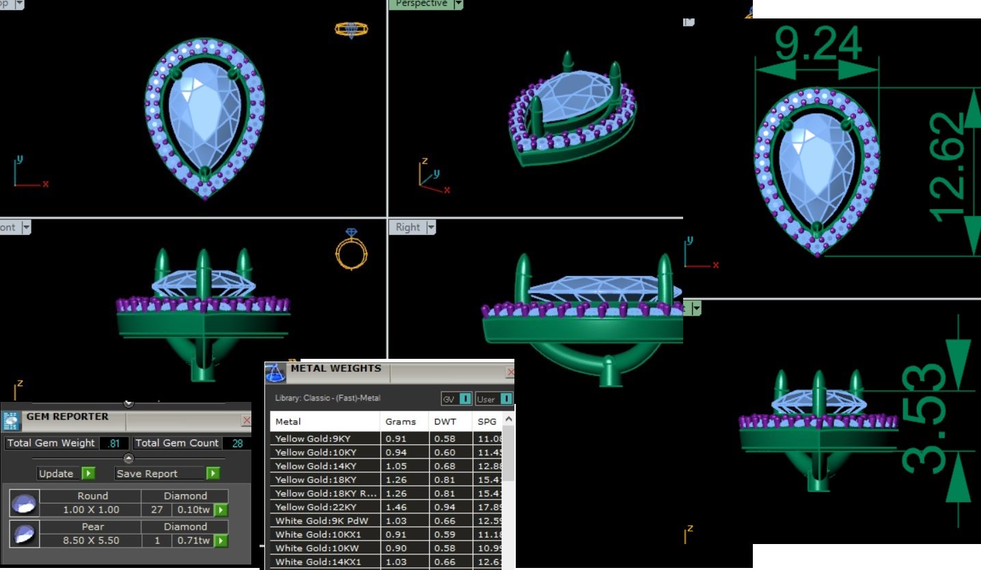The image size is (981, 570).
Task: Select the White Gold:9K PdW row
Action: tap(386, 521)
